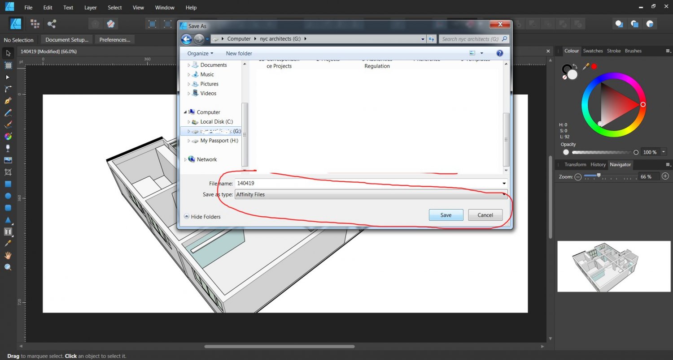
Task: Swap the stroke and fill colours
Action: point(576,66)
